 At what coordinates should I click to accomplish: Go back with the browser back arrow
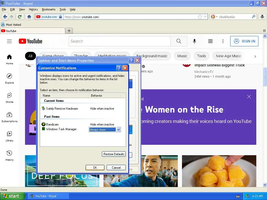5,17
